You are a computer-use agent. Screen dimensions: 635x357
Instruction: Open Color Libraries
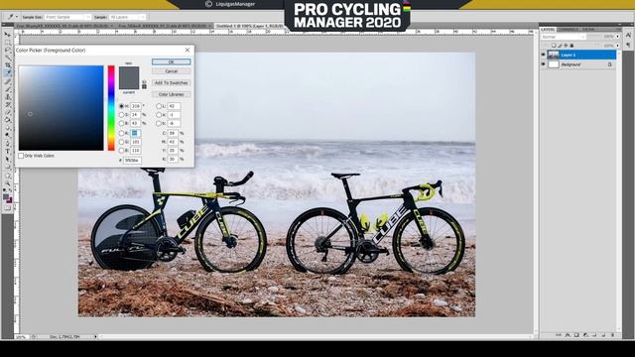pyautogui.click(x=171, y=94)
